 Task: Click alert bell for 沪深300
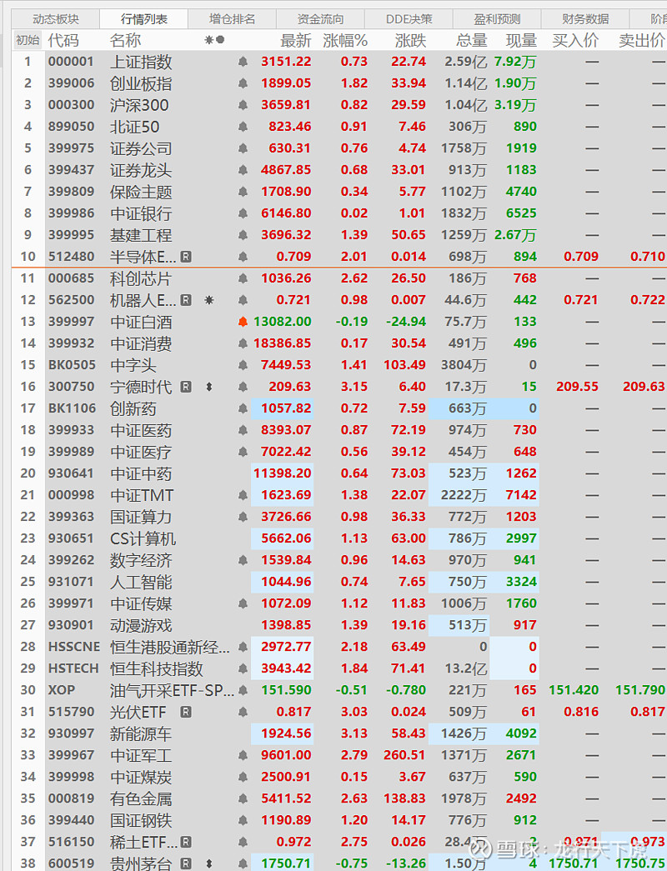click(x=243, y=105)
